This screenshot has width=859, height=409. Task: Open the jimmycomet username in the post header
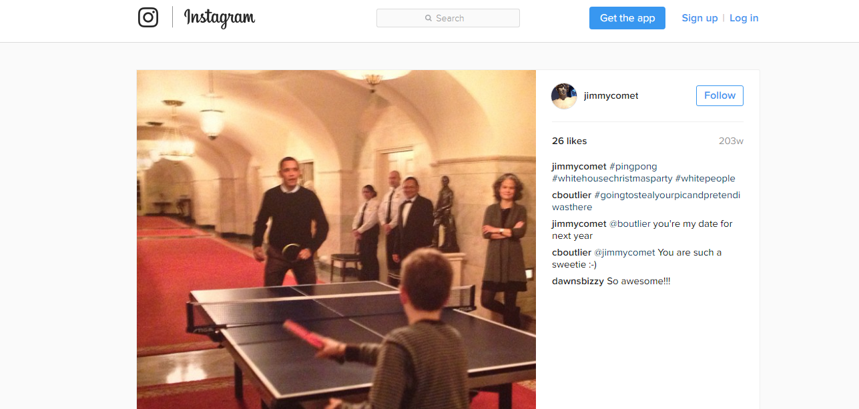click(611, 95)
